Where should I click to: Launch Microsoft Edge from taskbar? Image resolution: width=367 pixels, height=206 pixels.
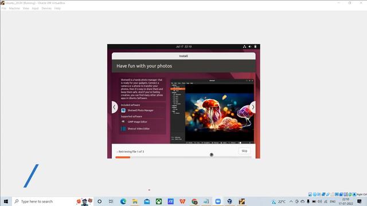tap(123, 201)
